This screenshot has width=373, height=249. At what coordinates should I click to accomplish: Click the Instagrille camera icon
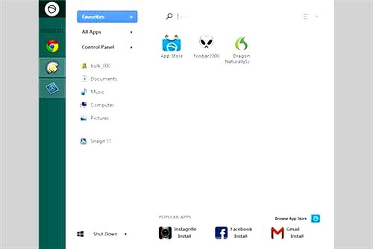165,233
